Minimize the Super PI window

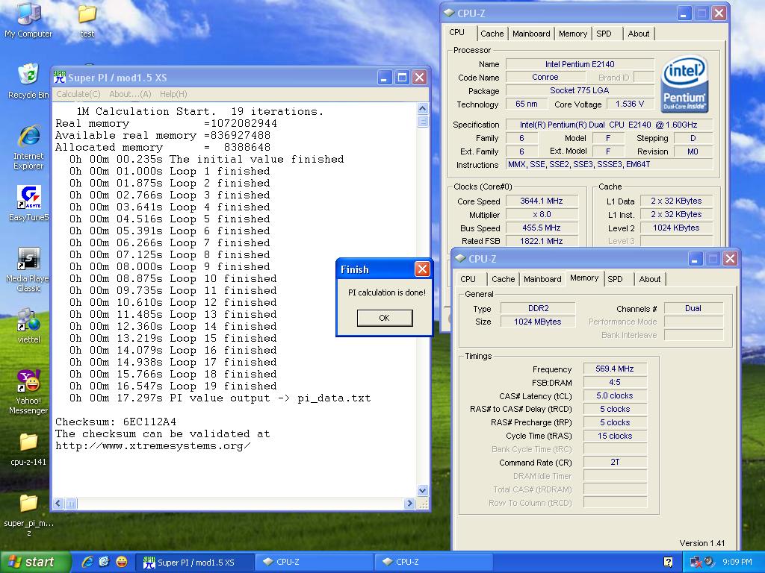point(385,77)
